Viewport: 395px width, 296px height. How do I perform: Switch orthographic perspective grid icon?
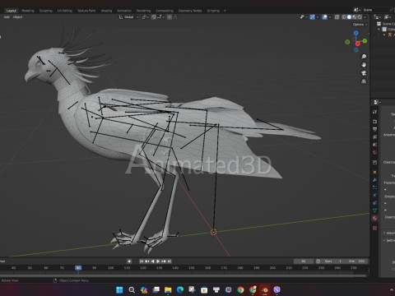point(364,81)
